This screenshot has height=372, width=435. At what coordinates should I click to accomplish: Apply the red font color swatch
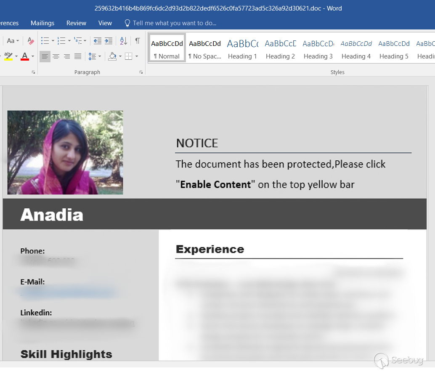tap(24, 56)
